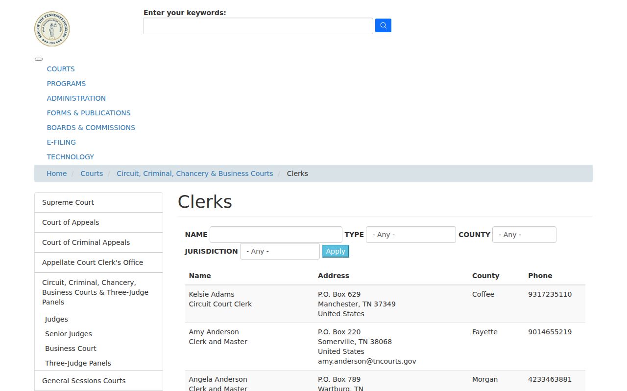This screenshot has height=391, width=627.
Task: Open the ADMINISTRATION menu
Action: (x=76, y=98)
